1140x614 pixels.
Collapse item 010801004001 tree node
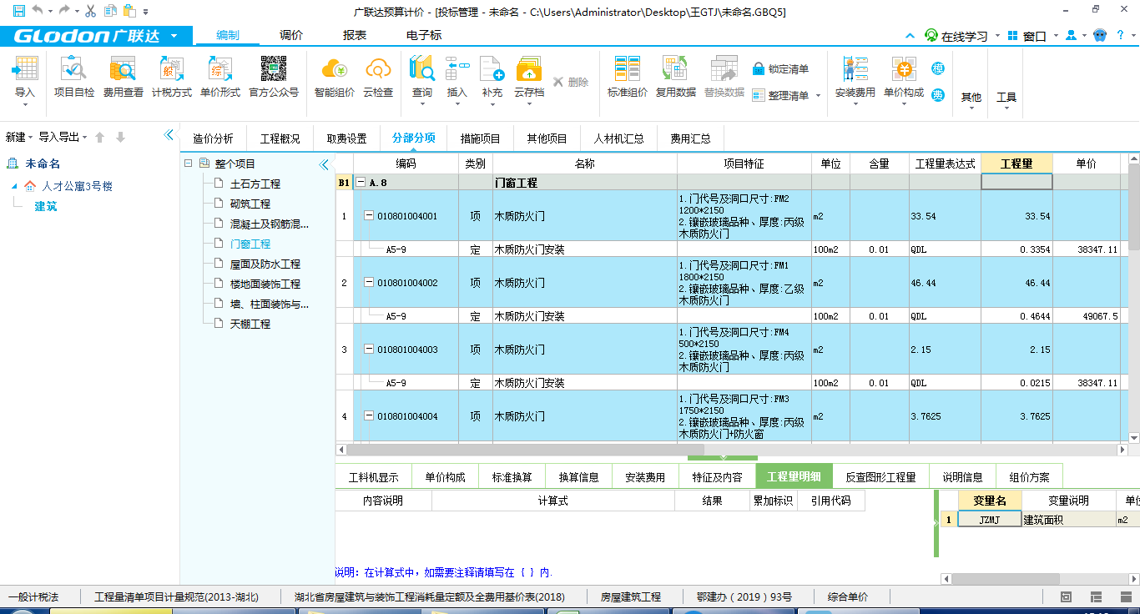tap(369, 216)
